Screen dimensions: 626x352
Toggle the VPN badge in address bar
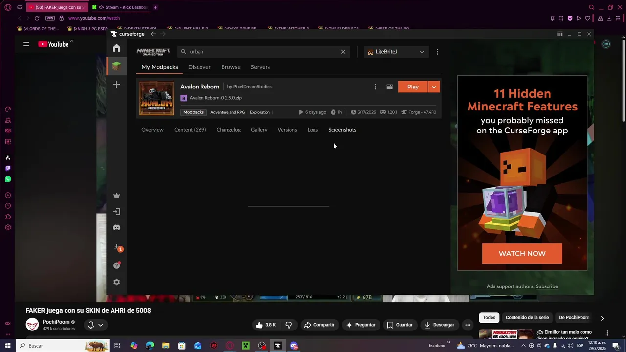tap(50, 18)
